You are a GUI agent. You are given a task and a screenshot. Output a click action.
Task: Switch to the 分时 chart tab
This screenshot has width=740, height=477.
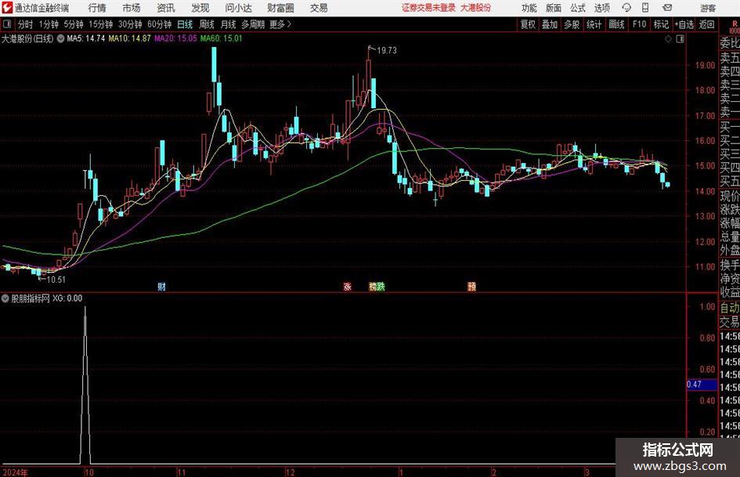[25, 24]
